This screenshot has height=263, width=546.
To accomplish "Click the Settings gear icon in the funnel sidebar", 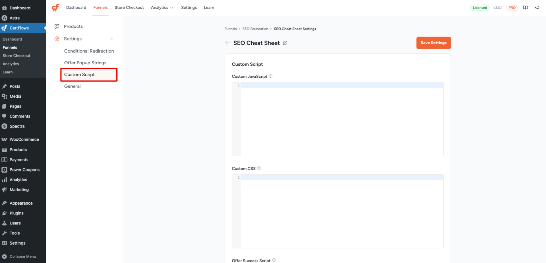I will pyautogui.click(x=57, y=39).
